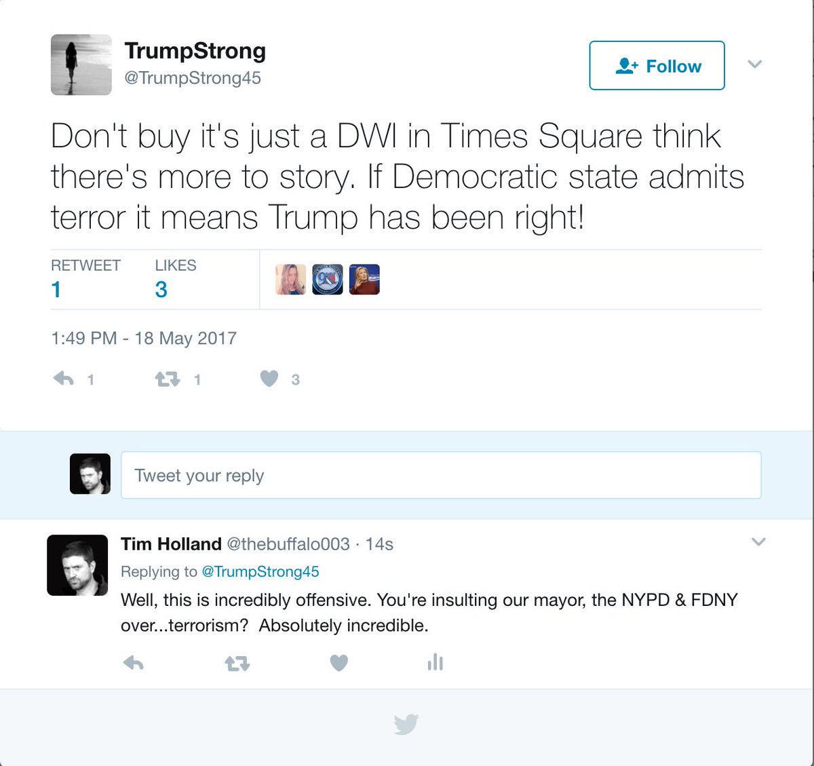Like Tim Holland's reply with heart
The height and width of the screenshot is (766, 814).
(x=339, y=663)
